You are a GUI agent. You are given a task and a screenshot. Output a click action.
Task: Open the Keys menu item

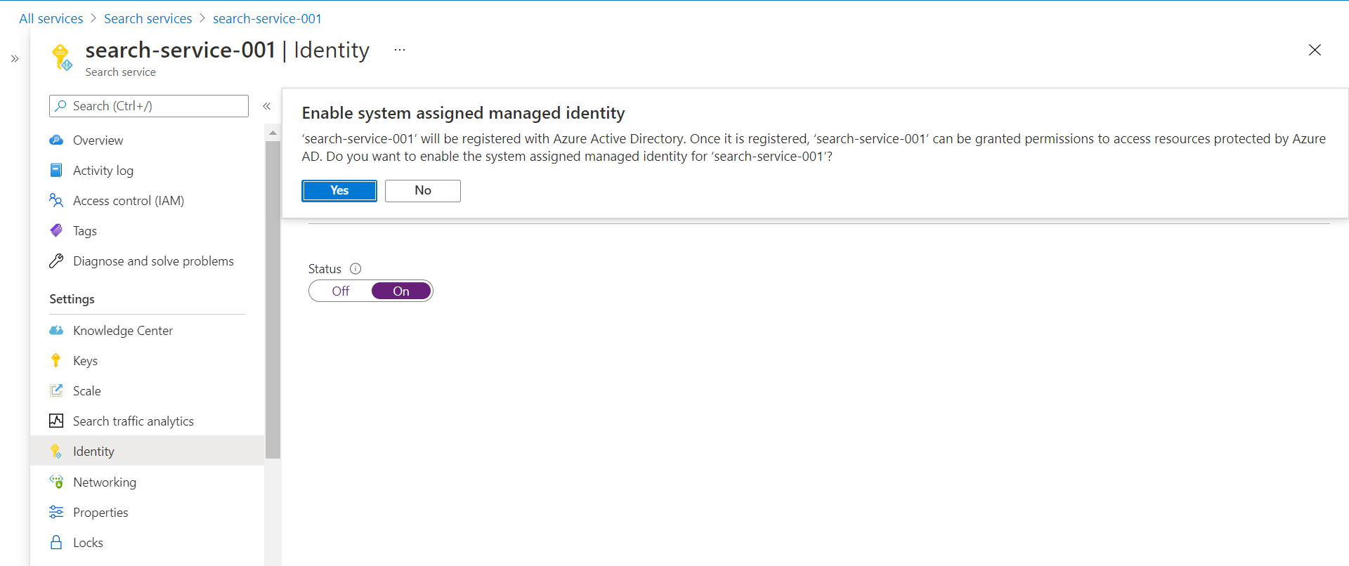pyautogui.click(x=148, y=360)
